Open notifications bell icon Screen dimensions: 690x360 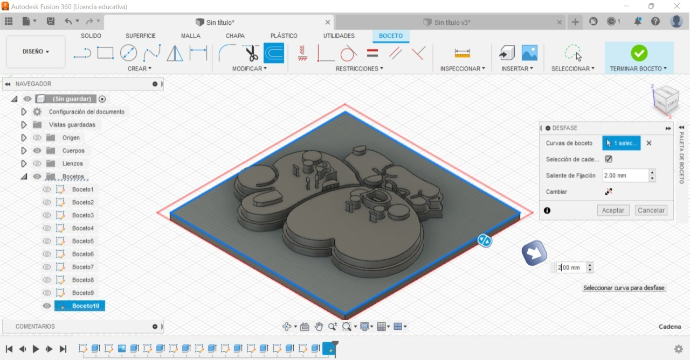[638, 22]
